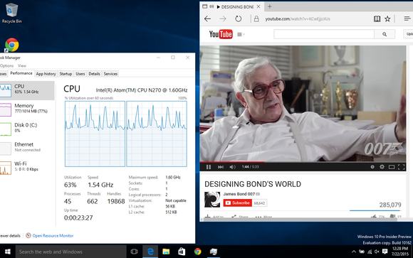Click the YouTube logo
This screenshot has height=258, width=413.
click(221, 34)
